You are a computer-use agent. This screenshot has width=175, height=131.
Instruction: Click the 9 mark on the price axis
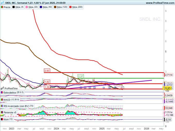pos(166,11)
